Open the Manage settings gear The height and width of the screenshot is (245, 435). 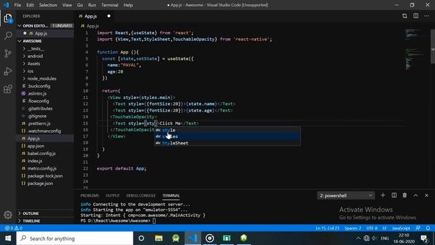[7, 214]
